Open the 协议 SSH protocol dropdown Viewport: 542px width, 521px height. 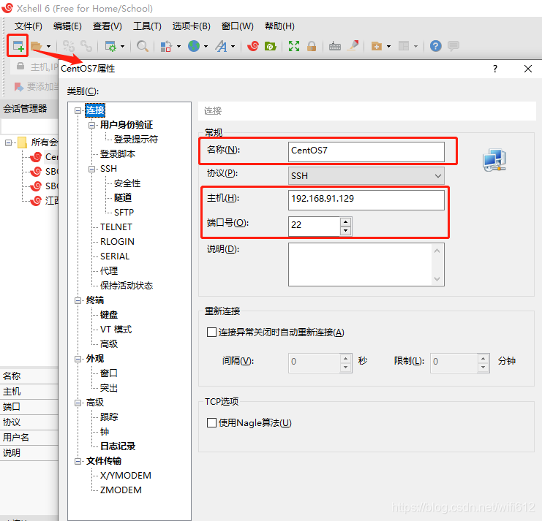366,176
